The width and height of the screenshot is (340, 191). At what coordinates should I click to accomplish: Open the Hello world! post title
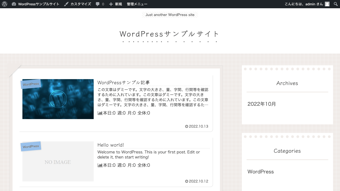(x=111, y=145)
